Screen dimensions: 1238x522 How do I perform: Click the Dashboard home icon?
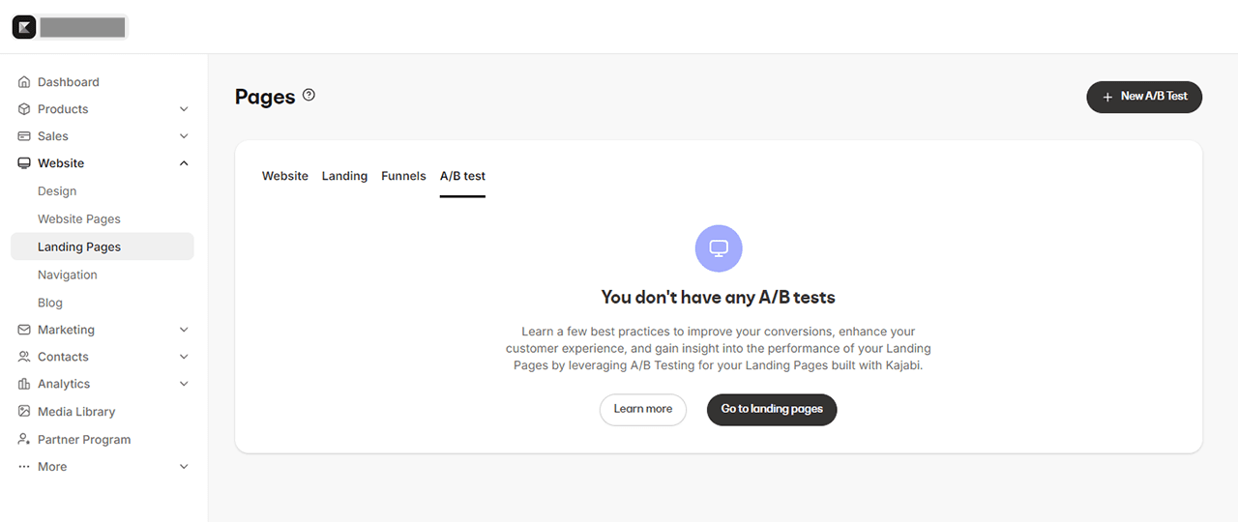(x=24, y=82)
